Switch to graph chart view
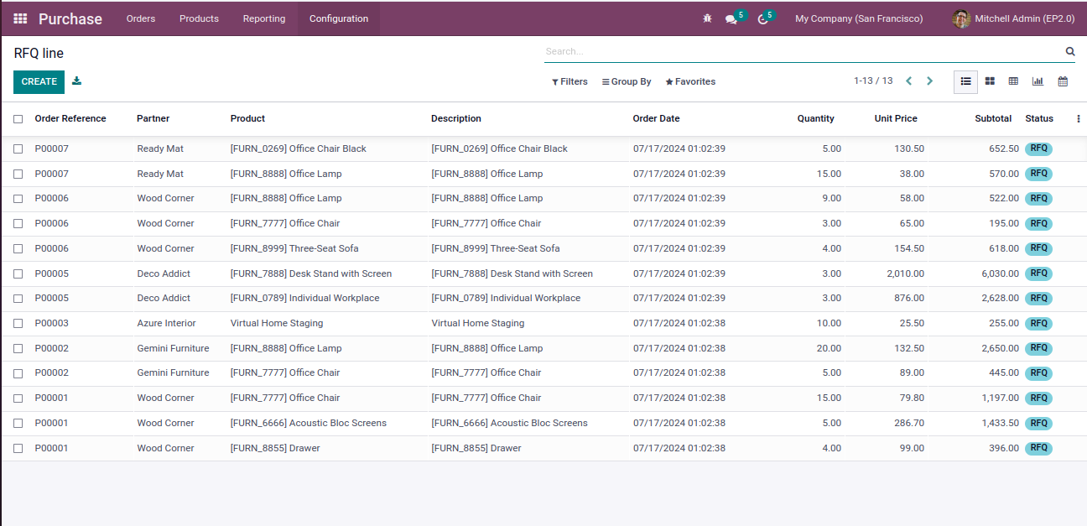The width and height of the screenshot is (1087, 526). click(x=1038, y=81)
